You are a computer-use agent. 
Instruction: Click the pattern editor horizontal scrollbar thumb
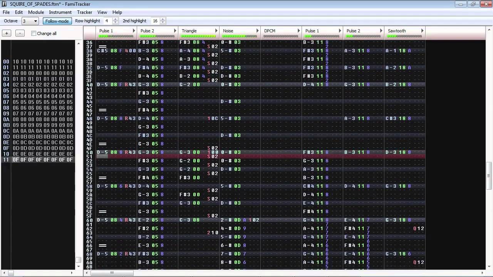(112, 273)
